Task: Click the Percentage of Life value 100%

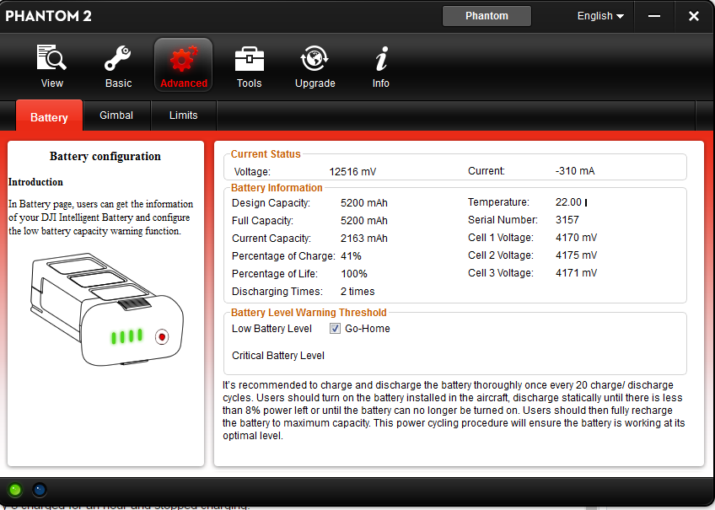Action: (354, 274)
